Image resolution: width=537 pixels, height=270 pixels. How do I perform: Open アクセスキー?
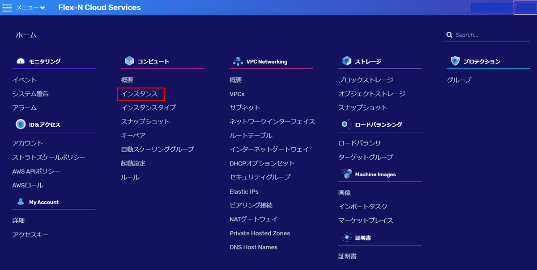point(31,235)
